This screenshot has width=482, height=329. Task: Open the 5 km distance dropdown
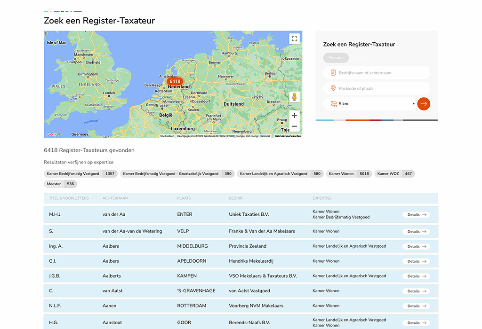click(x=372, y=104)
